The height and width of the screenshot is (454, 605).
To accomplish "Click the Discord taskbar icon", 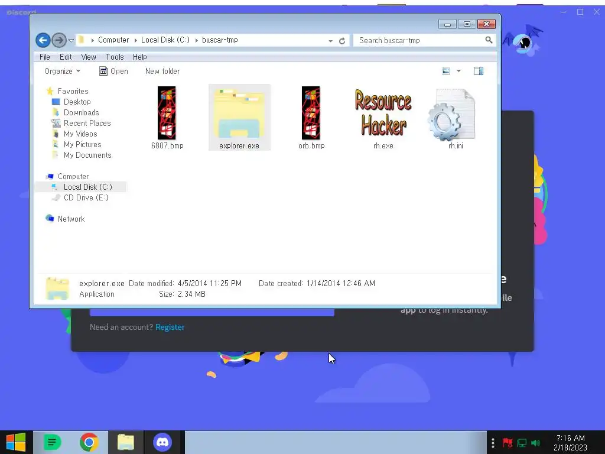I will (162, 442).
